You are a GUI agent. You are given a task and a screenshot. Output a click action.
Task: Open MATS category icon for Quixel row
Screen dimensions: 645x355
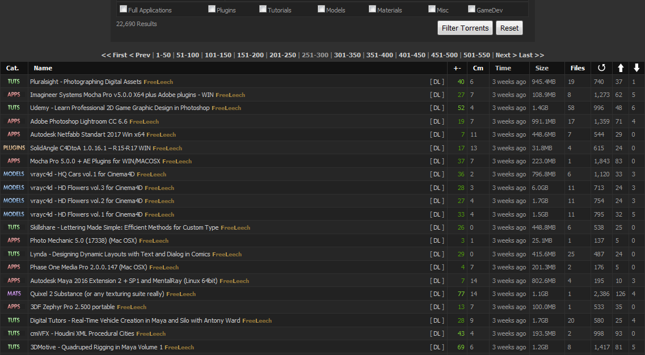click(14, 294)
